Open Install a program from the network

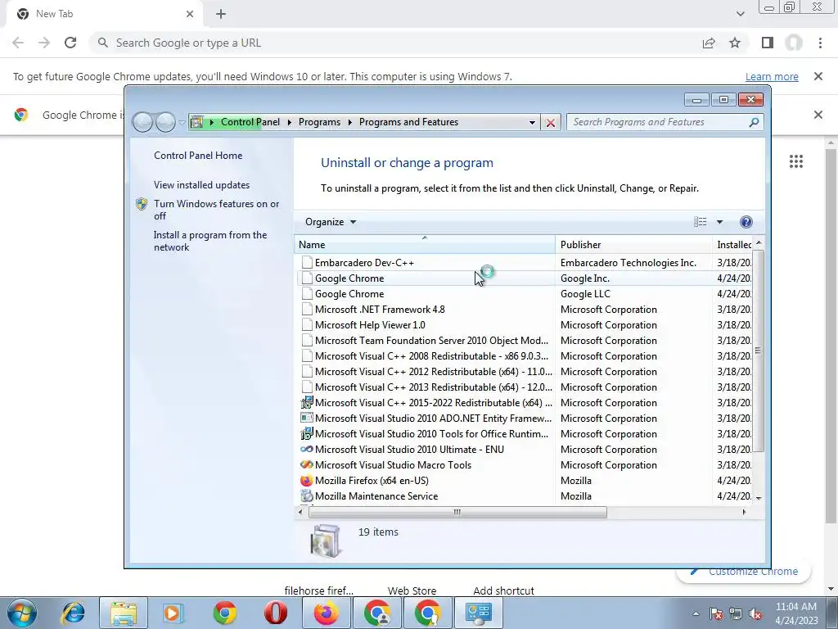[x=210, y=241]
